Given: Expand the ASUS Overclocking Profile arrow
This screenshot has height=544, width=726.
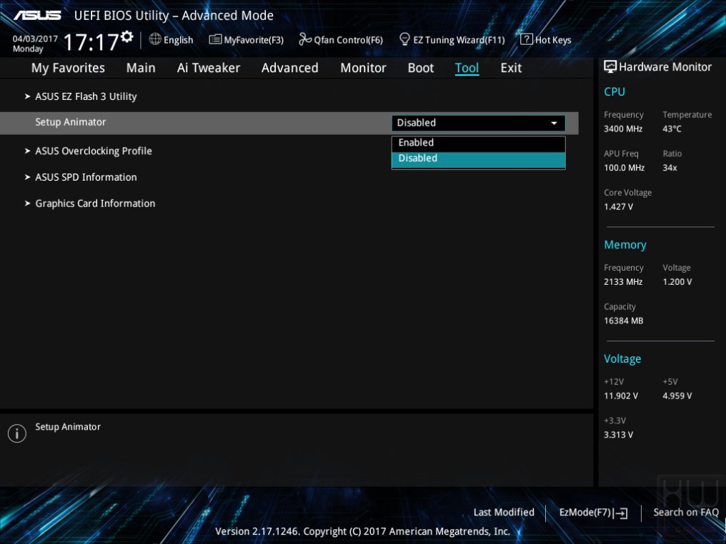Looking at the screenshot, I should click(27, 151).
